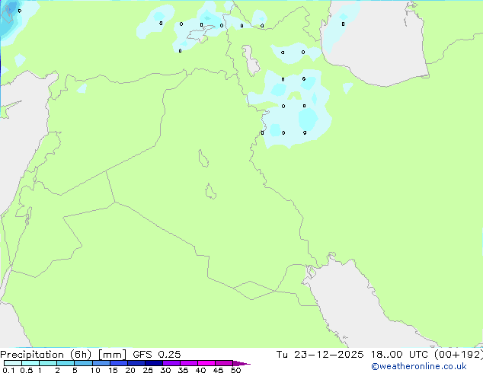Click the '(00+192)' forecast hour text
The width and height of the screenshot is (483, 373).
tap(459, 355)
